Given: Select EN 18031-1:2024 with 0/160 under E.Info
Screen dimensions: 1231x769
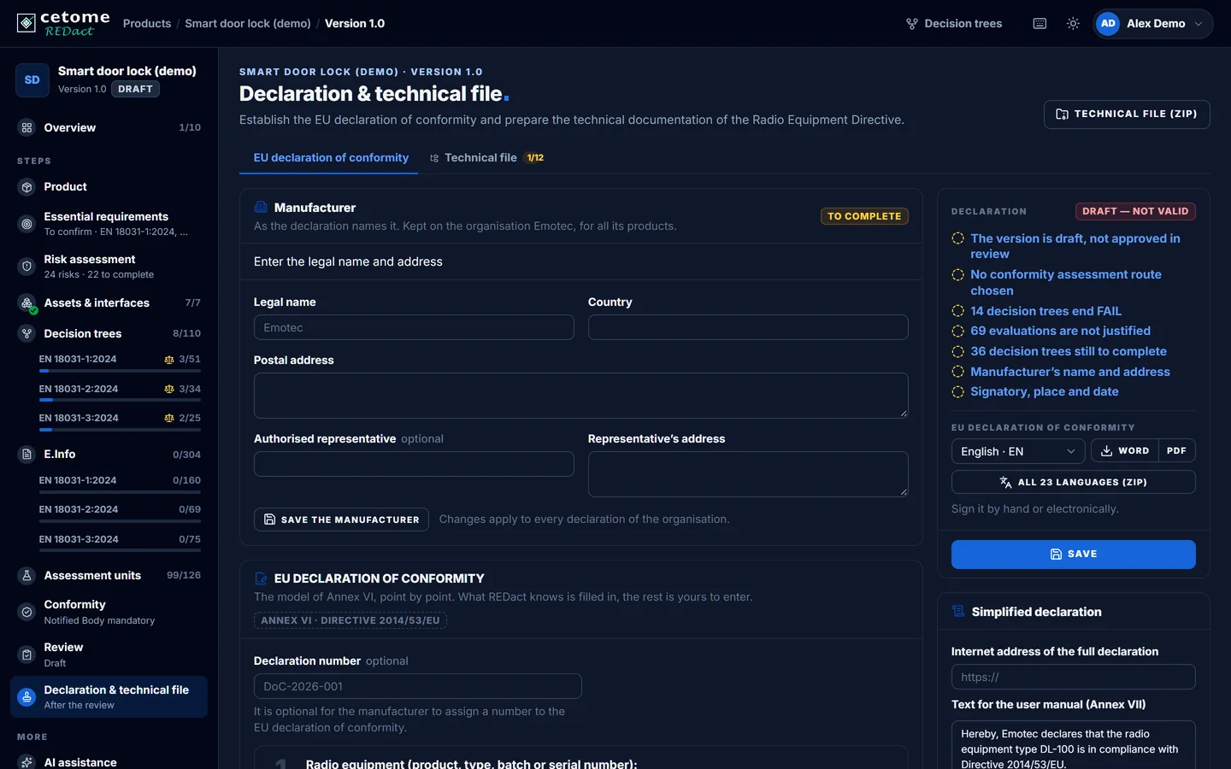Looking at the screenshot, I should [120, 484].
